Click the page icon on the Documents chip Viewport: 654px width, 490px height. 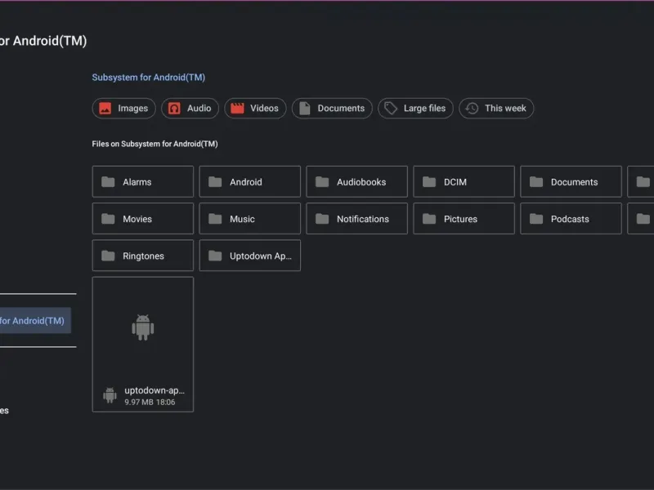coord(305,109)
